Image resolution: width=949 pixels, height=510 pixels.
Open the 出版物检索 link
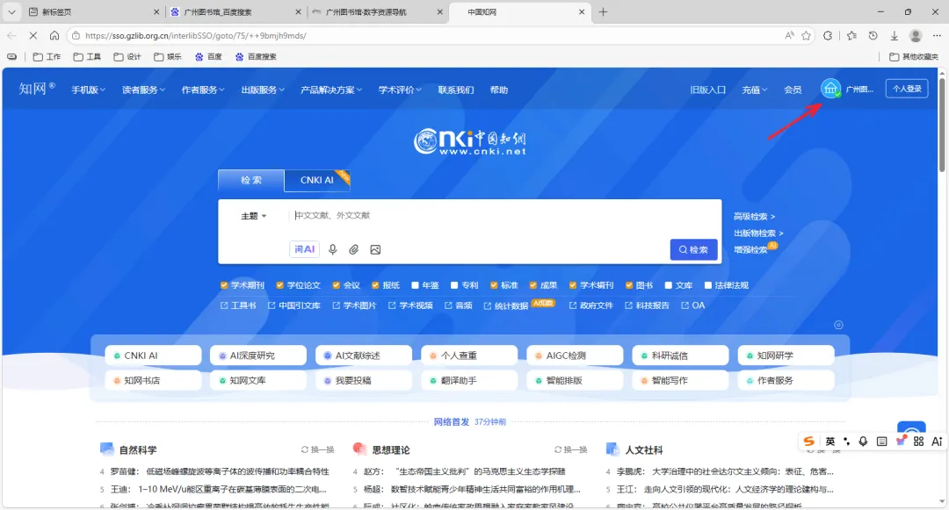(x=758, y=233)
